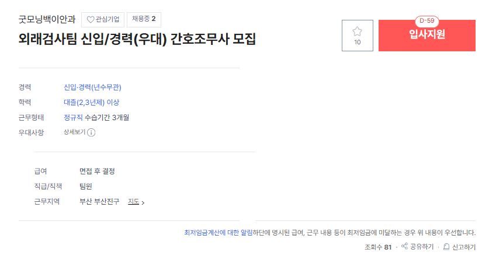Open the 굿모닝백이안과 company name link
The image size is (489, 263).
[x=47, y=20]
